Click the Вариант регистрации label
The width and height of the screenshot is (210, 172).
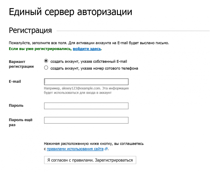click(21, 64)
